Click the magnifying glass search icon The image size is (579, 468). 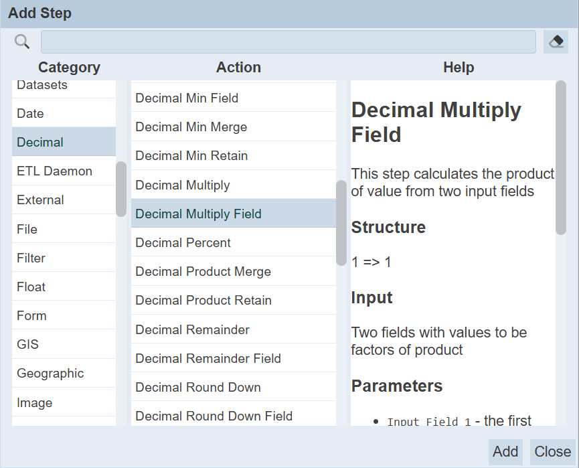tap(22, 42)
